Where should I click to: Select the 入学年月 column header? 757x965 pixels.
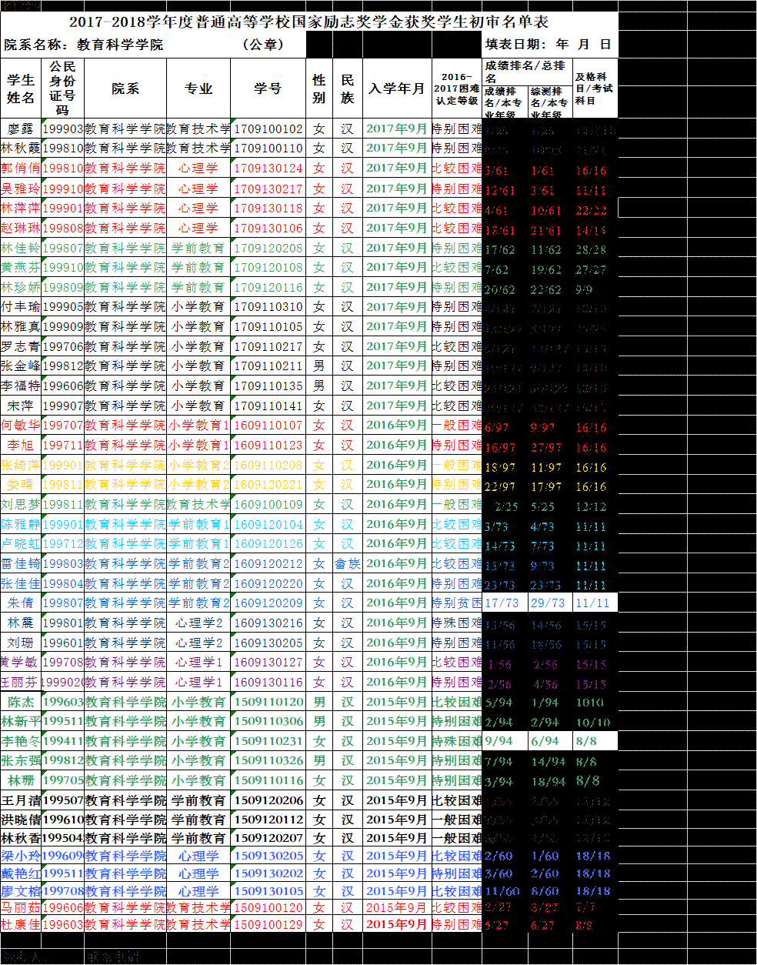click(396, 88)
